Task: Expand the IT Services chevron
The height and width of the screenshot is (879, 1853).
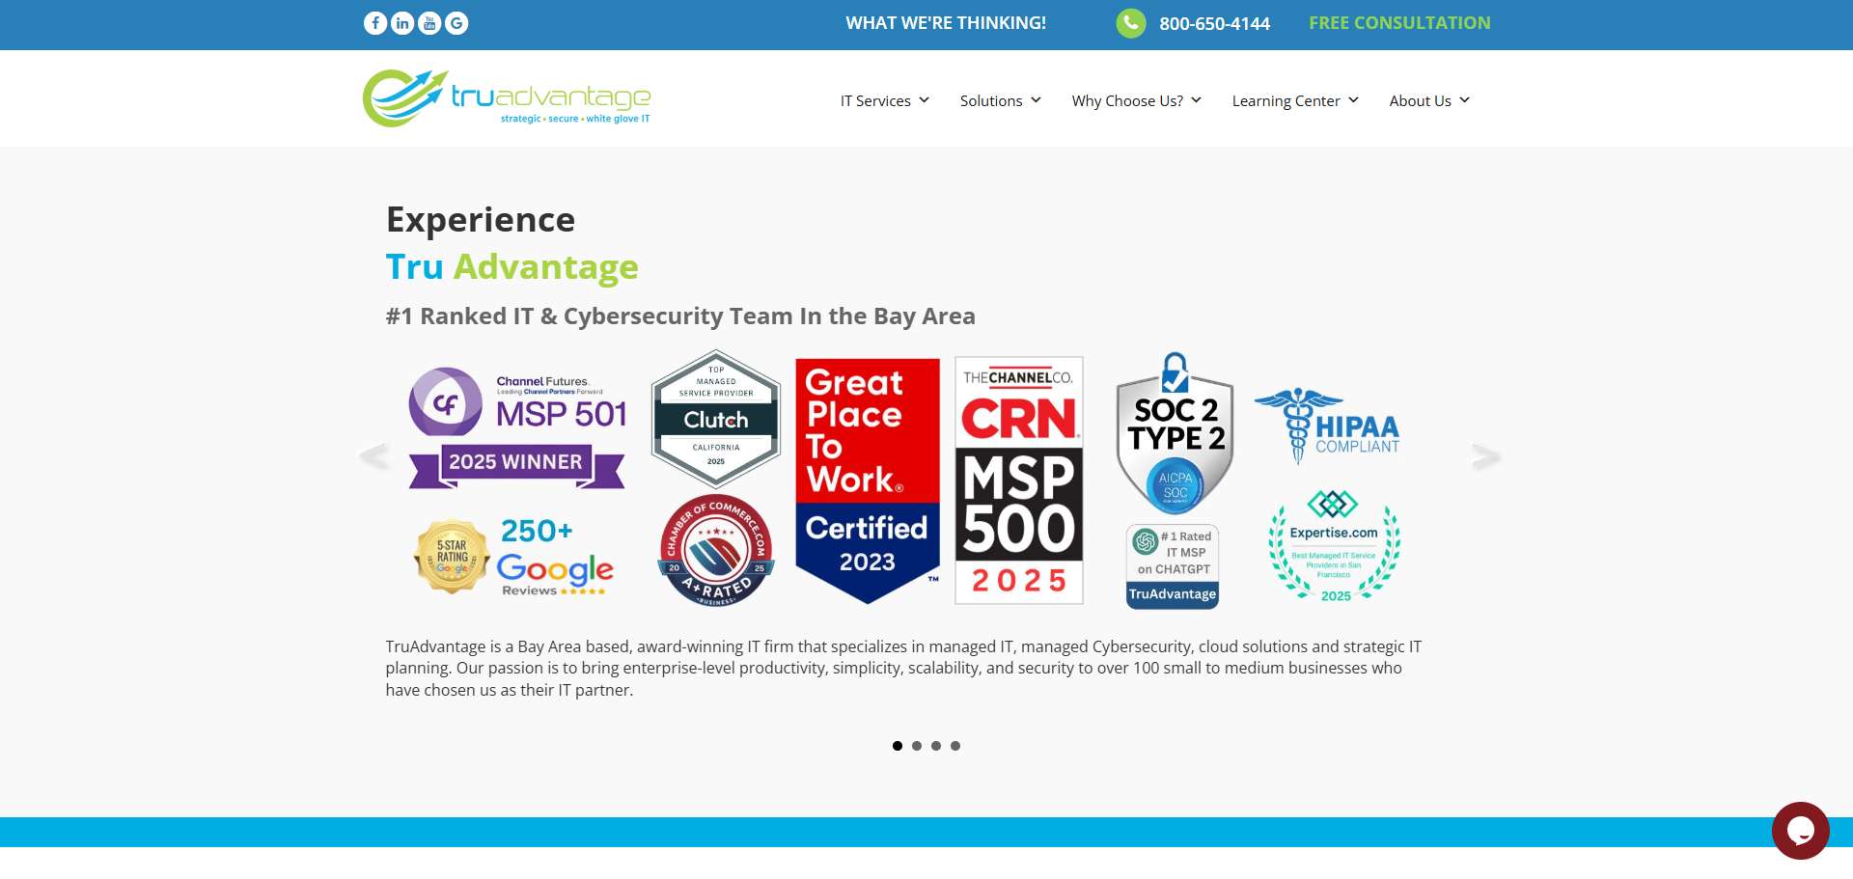Action: [x=925, y=100]
